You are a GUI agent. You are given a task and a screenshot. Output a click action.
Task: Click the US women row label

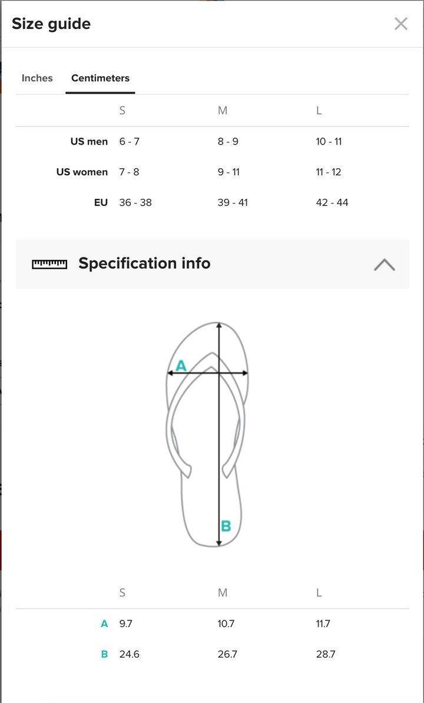click(82, 172)
